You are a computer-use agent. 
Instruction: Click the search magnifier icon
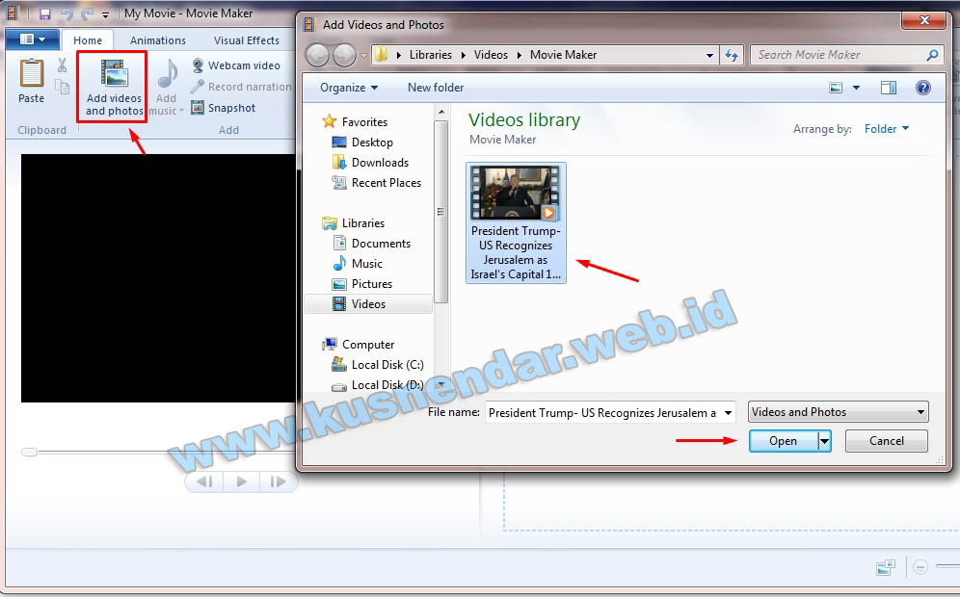pyautogui.click(x=932, y=55)
